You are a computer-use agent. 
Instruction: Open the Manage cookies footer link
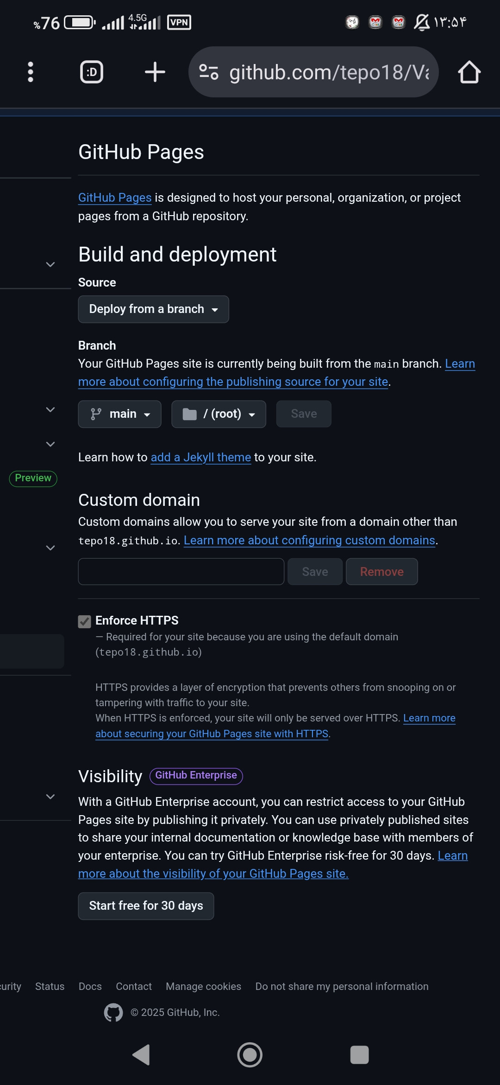pyautogui.click(x=204, y=987)
